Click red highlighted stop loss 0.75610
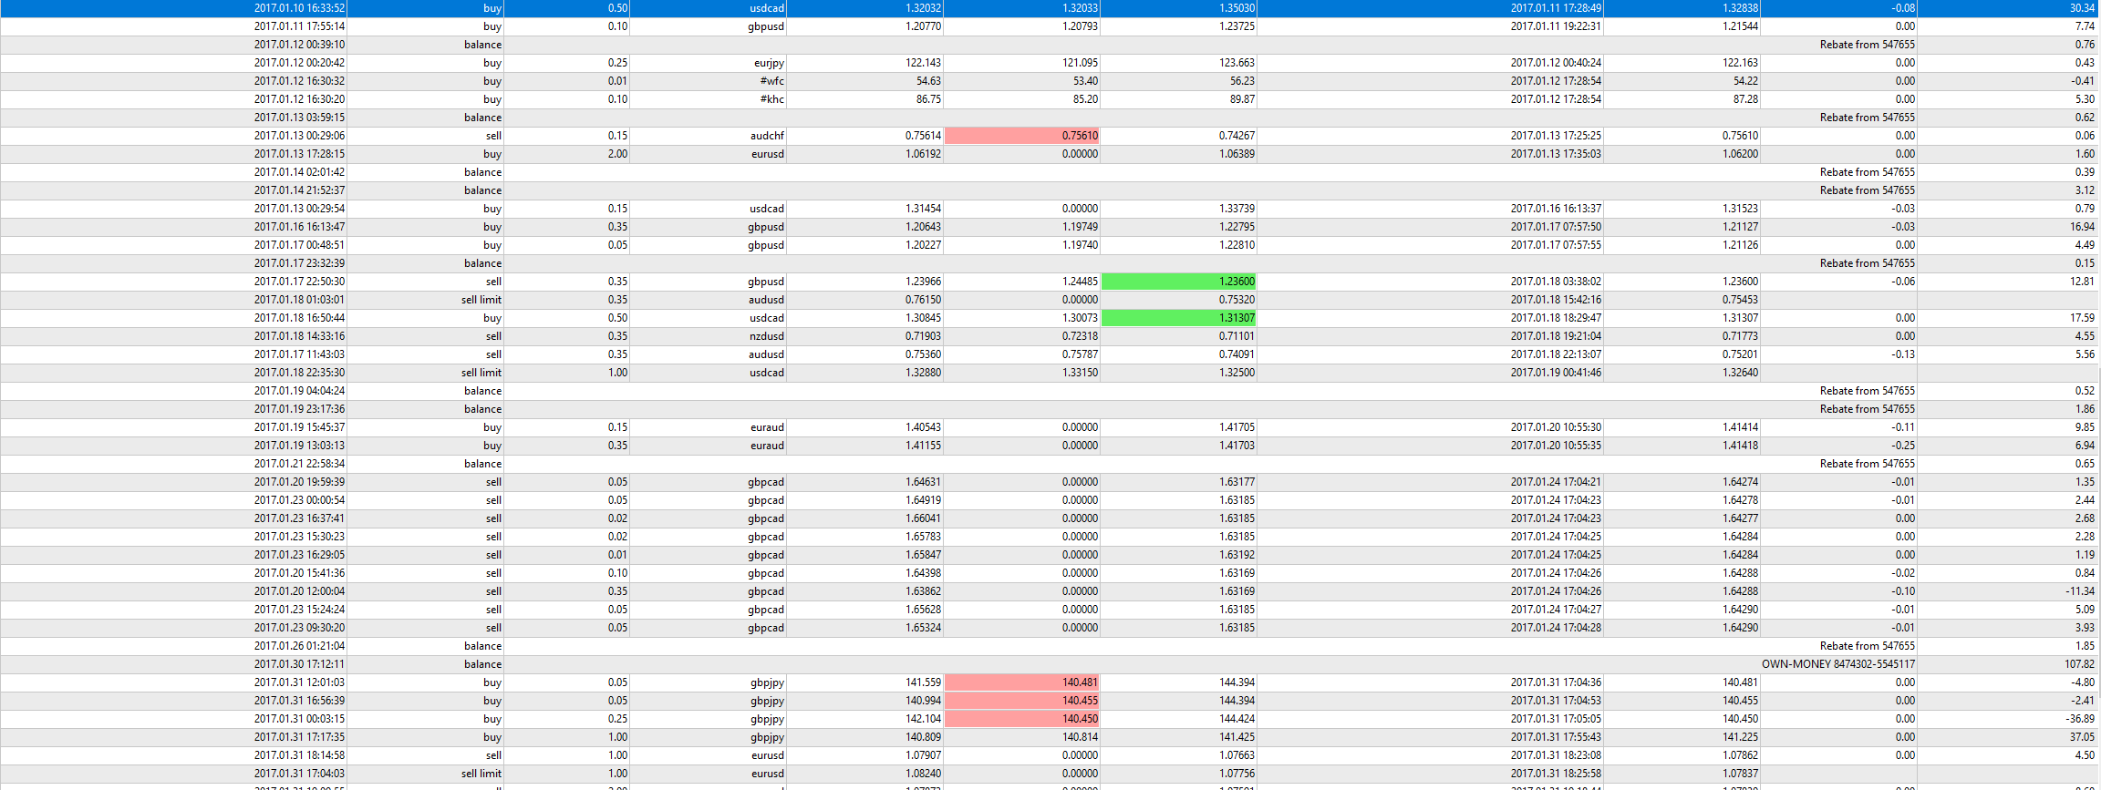This screenshot has height=790, width=2101. 1022,136
